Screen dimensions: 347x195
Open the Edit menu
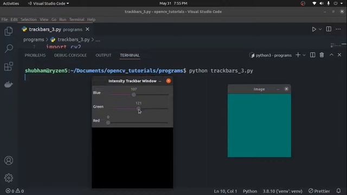14,19
